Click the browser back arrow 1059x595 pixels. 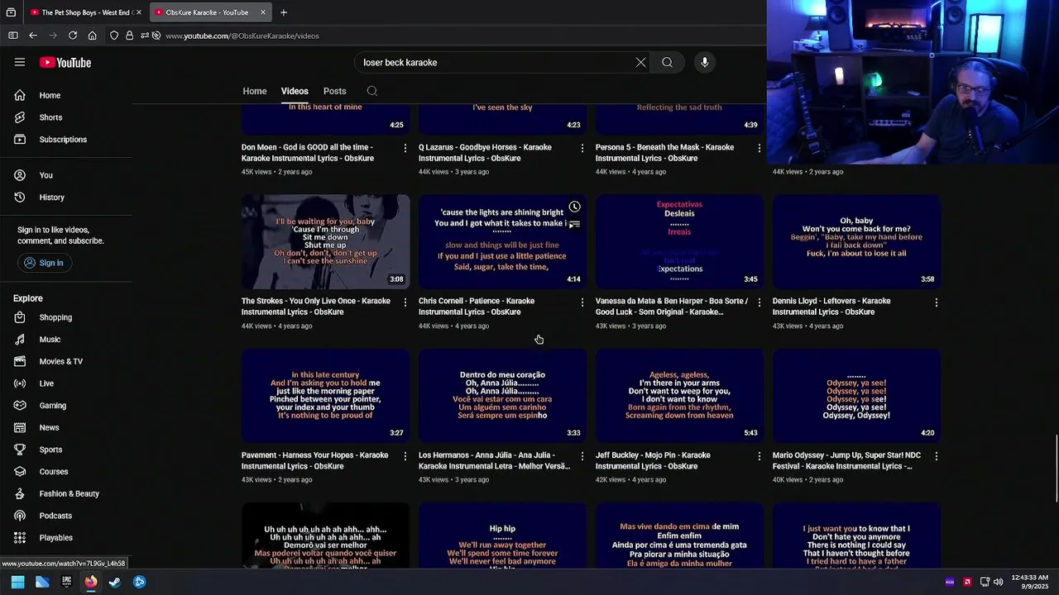[33, 36]
